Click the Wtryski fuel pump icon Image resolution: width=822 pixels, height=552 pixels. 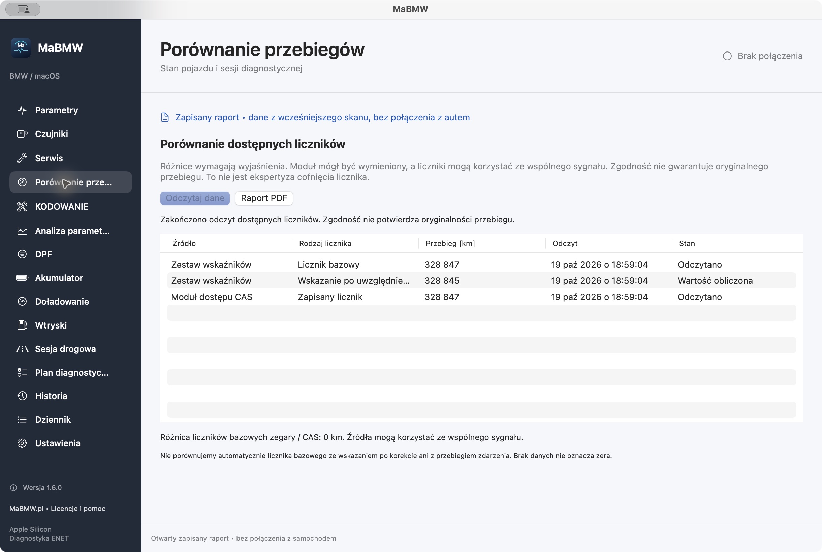click(22, 325)
